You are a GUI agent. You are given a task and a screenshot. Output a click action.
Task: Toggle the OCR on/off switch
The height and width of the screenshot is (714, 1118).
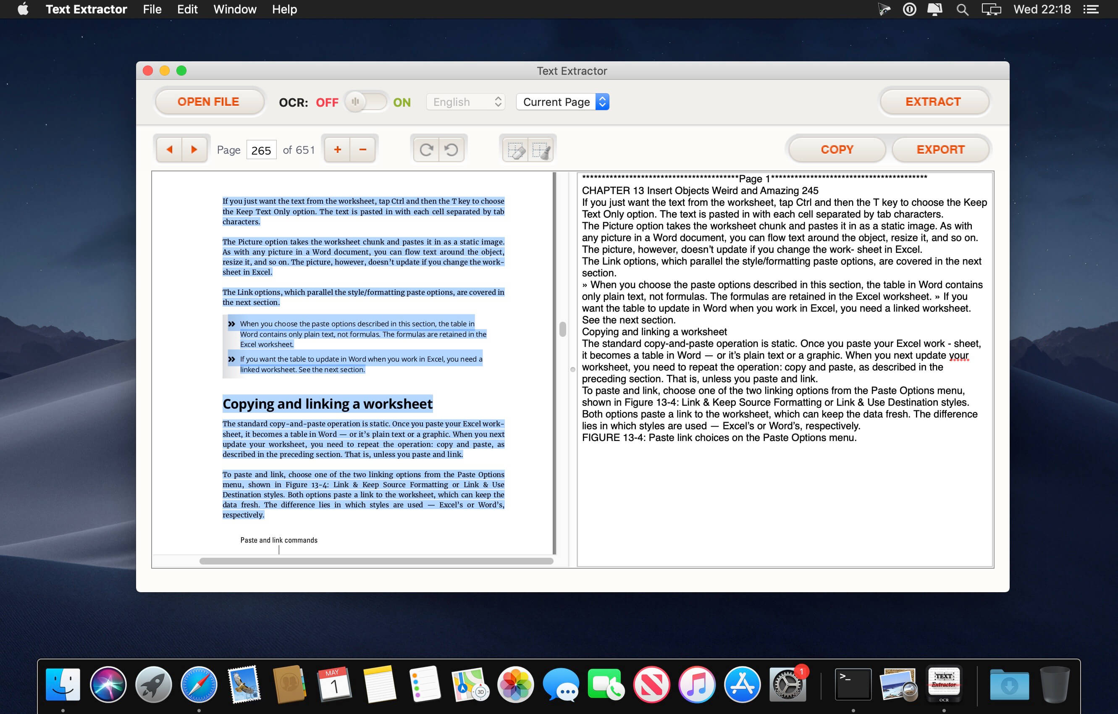(x=366, y=102)
